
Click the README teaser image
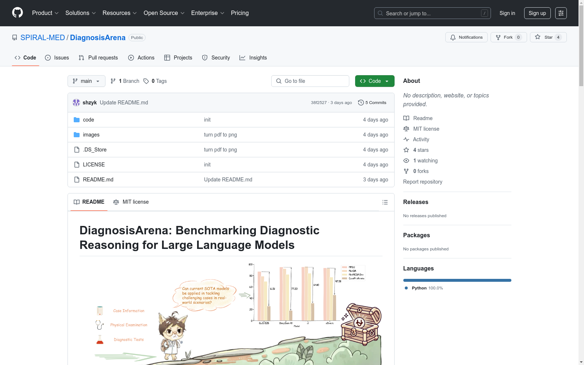(x=231, y=313)
